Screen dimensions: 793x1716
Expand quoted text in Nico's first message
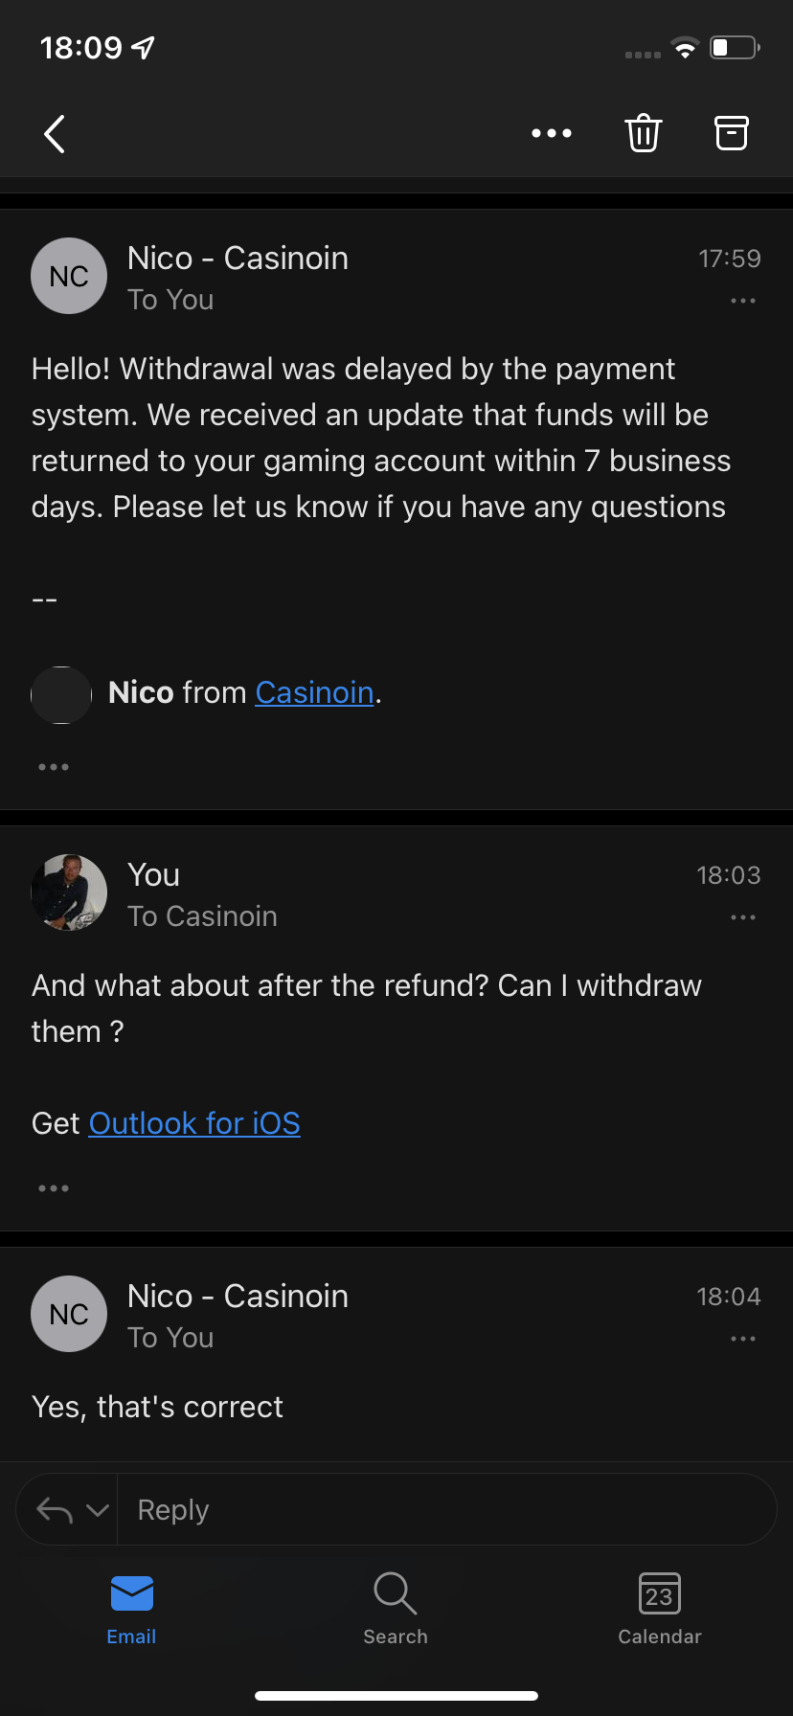pyautogui.click(x=54, y=767)
